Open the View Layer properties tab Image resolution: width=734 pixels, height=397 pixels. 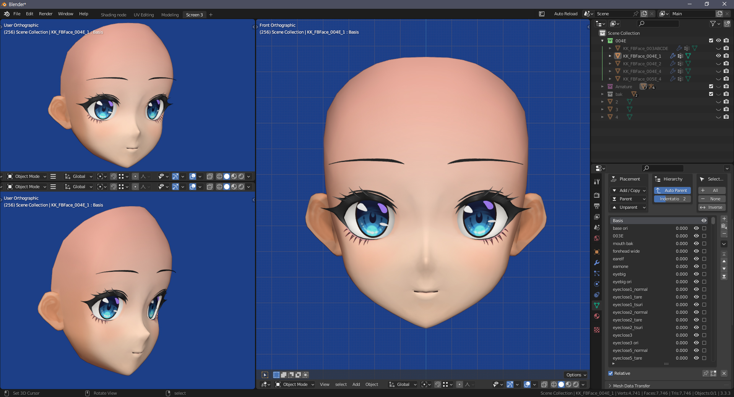pos(597,216)
